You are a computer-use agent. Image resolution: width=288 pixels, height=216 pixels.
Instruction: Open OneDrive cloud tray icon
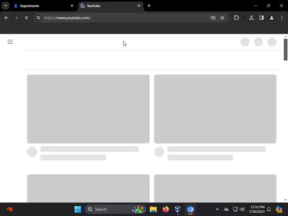[x=226, y=209]
